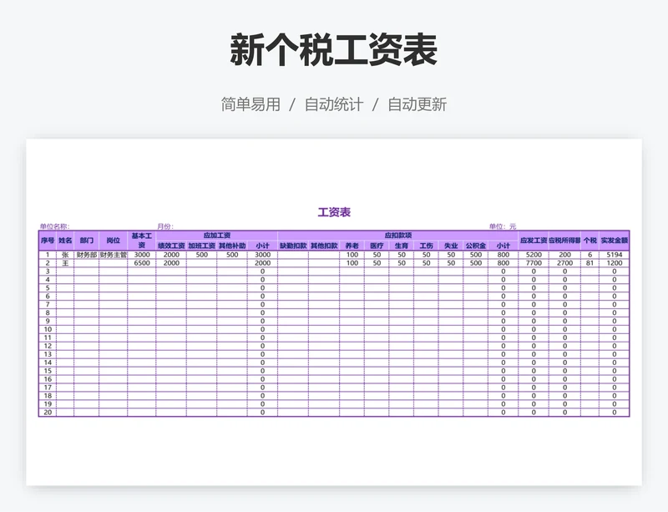Click the taxable income cell 200

564,255
